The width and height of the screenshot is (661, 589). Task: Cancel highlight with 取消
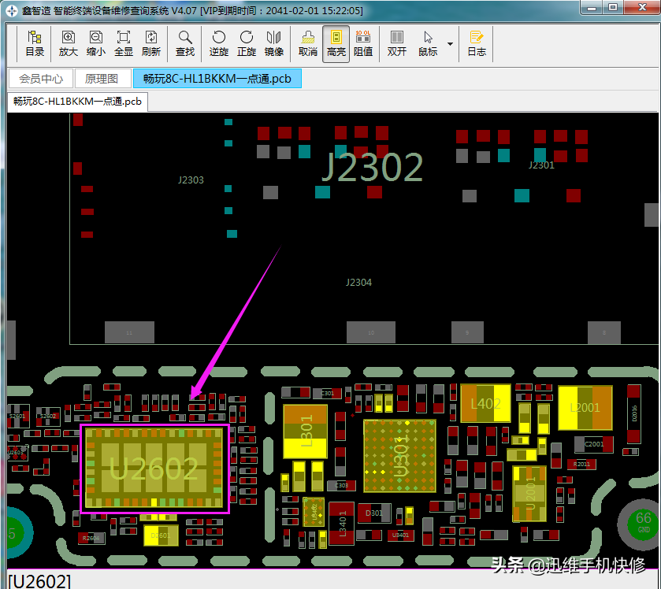(308, 44)
